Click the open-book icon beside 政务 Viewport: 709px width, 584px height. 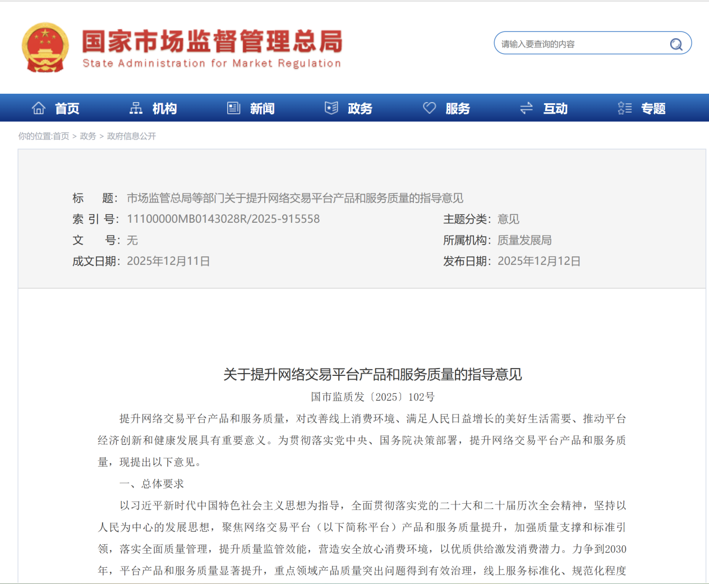click(332, 107)
